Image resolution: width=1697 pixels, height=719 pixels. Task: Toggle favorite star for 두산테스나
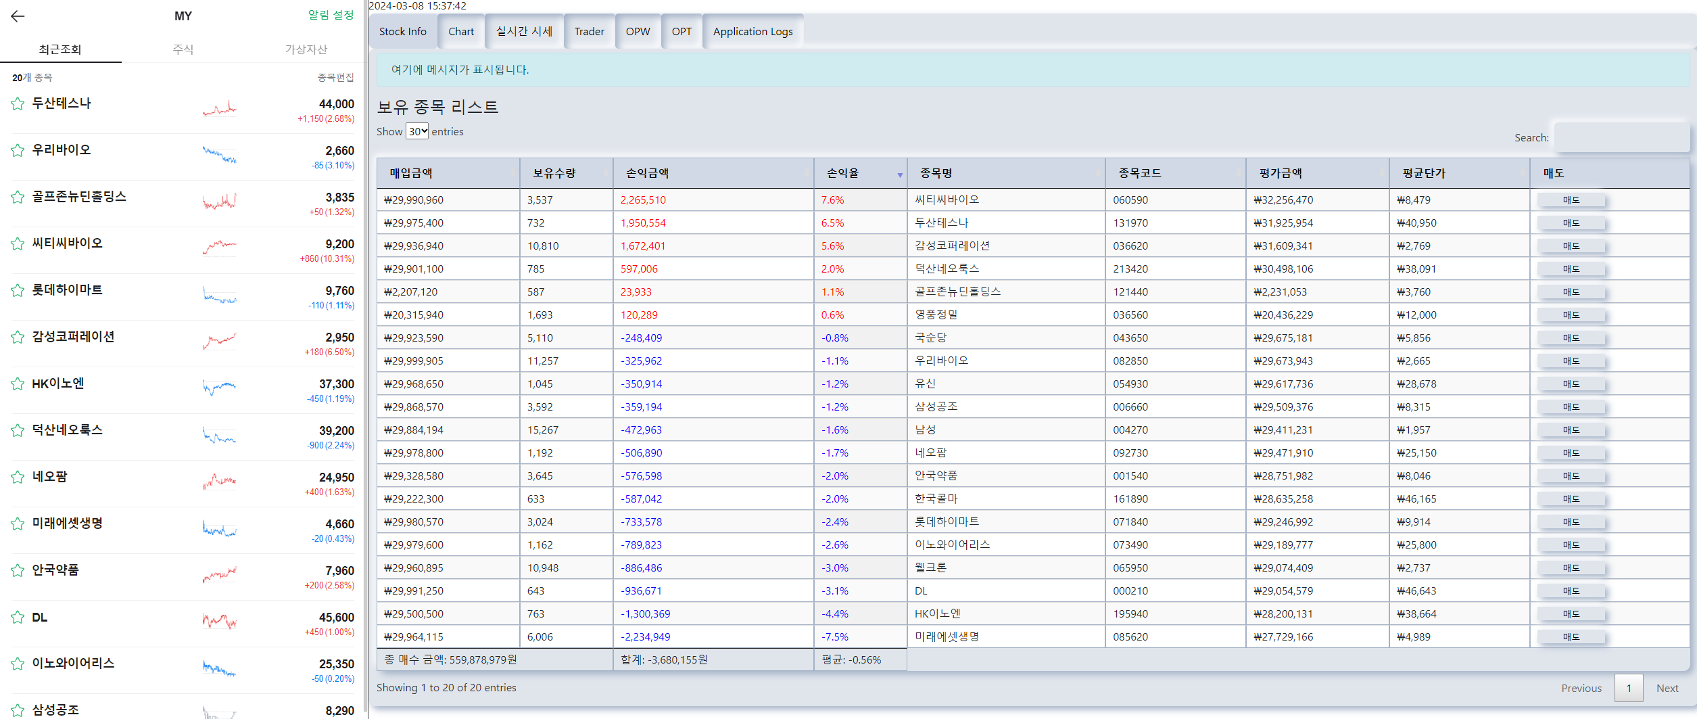coord(18,103)
